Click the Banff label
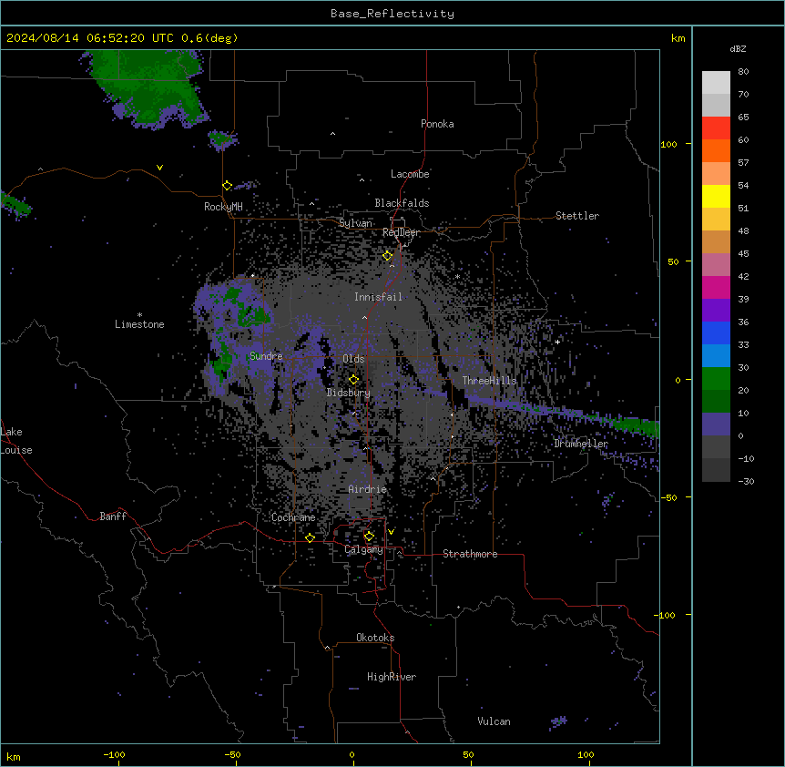 pyautogui.click(x=113, y=516)
